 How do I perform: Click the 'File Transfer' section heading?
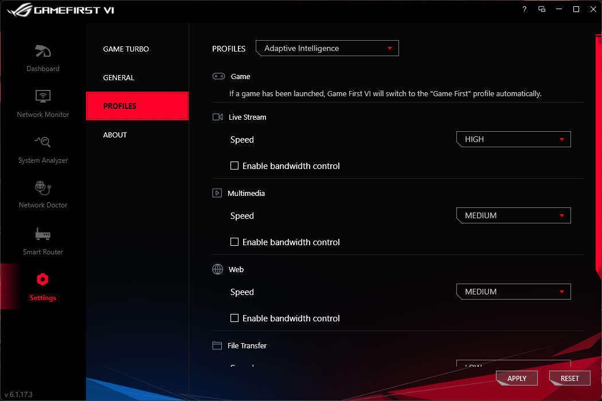click(247, 345)
